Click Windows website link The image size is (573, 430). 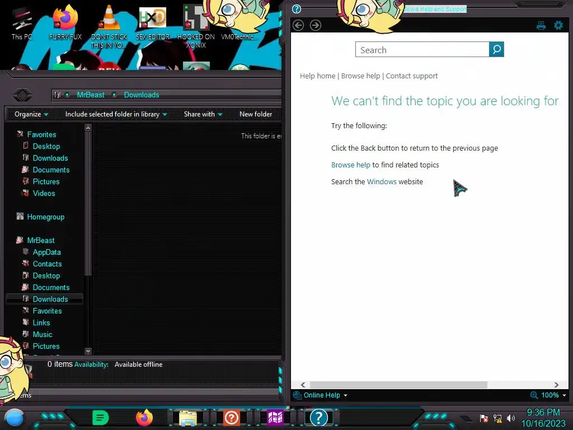tap(382, 182)
